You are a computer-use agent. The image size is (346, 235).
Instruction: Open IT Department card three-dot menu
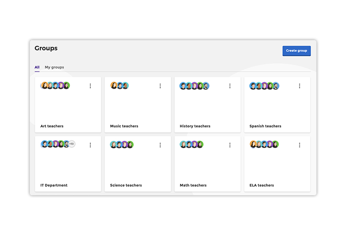90,145
